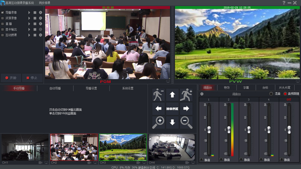301x169 pixels.
Task: Tilt the camera up with the up arrow
Action: 172,95
